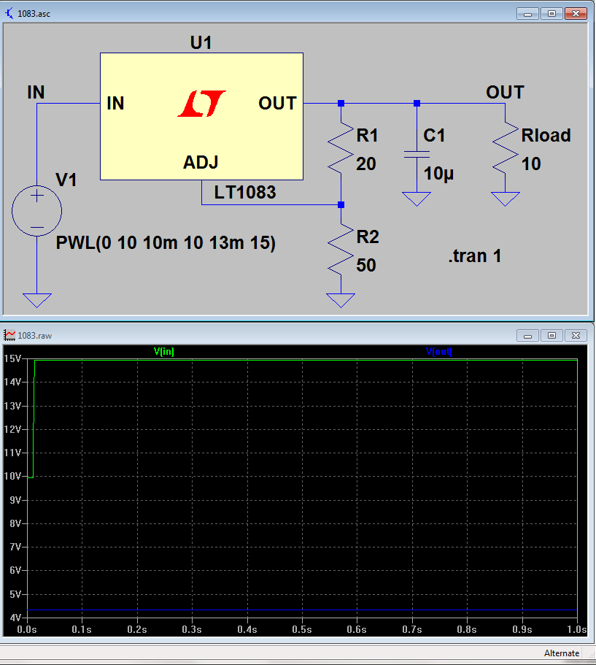Click the blue V(out) trace line
This screenshot has width=596, height=665.
point(302,610)
